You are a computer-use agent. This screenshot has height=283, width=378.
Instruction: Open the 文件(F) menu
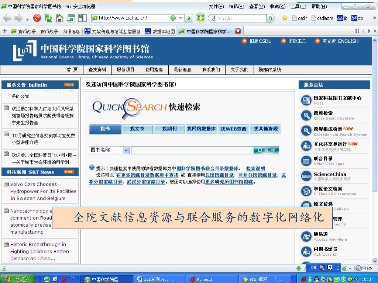pos(216,7)
